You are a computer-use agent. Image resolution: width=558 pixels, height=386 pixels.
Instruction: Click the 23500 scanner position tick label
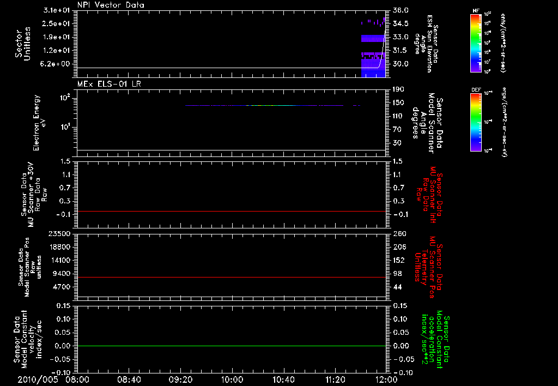[x=59, y=234]
